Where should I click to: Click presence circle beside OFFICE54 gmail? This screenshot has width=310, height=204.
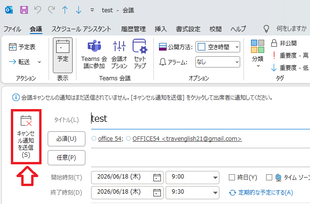128,138
